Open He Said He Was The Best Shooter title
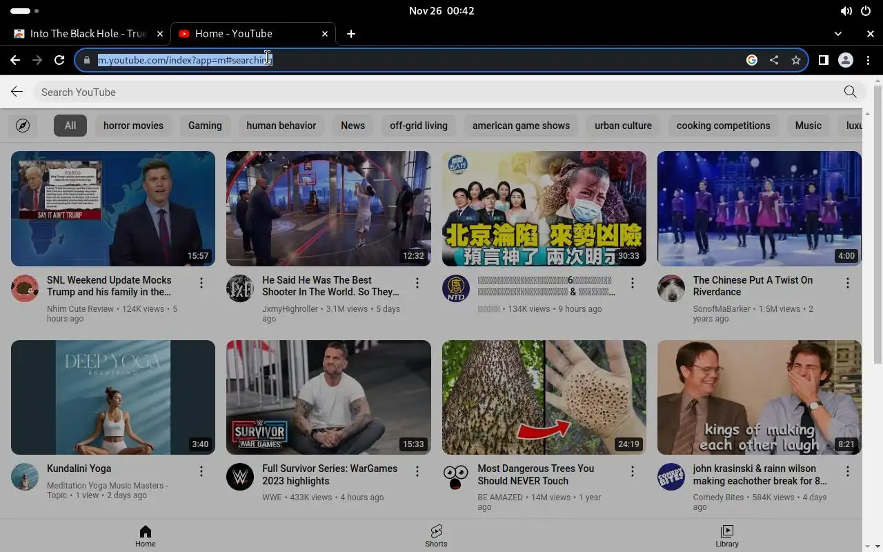Screen dimensions: 883x552 (x=330, y=286)
